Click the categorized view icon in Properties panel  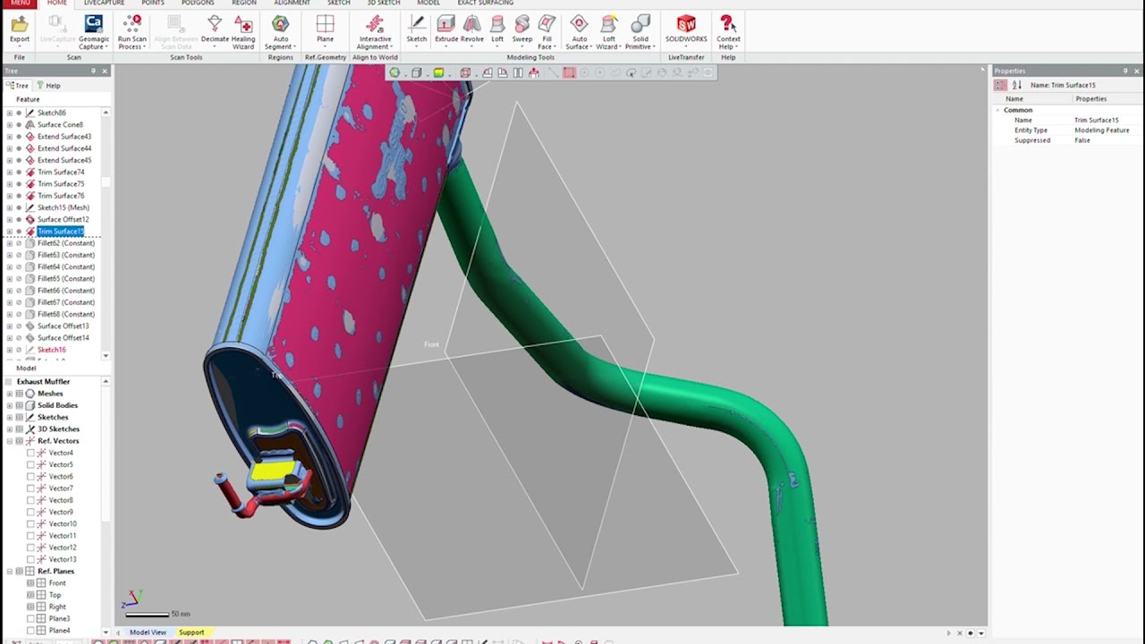tap(1000, 85)
